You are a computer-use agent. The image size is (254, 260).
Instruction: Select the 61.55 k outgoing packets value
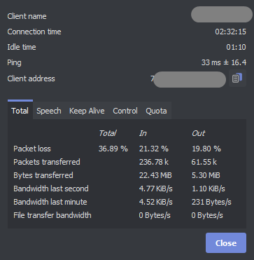coord(204,162)
